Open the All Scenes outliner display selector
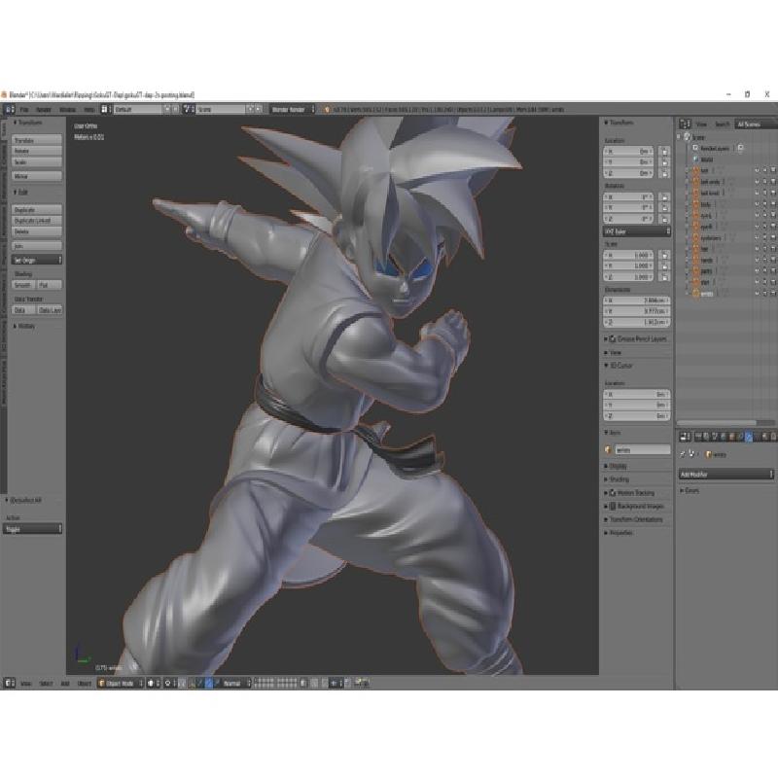Image resolution: width=778 pixels, height=778 pixels. coord(756,124)
